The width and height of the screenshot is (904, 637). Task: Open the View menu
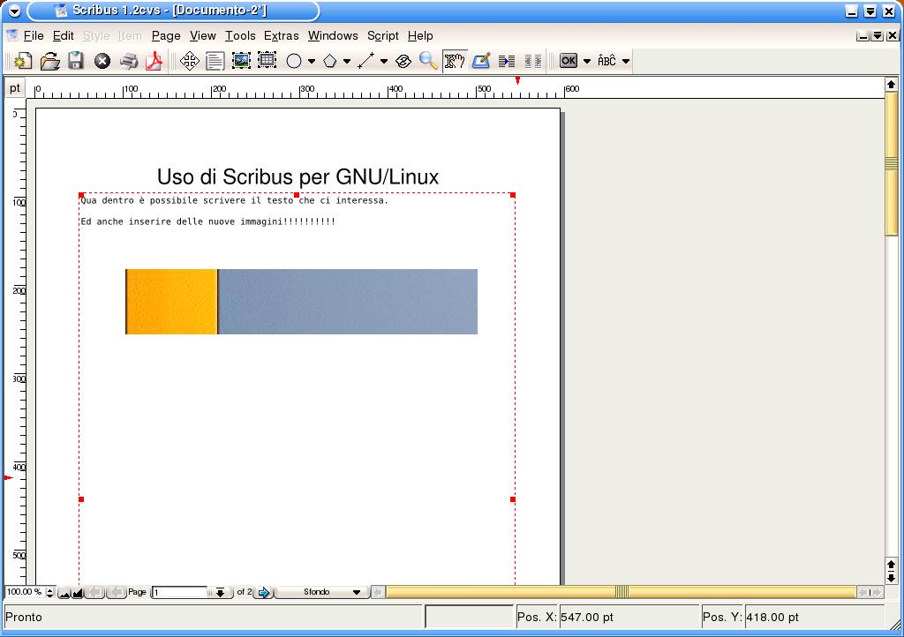pyautogui.click(x=203, y=35)
